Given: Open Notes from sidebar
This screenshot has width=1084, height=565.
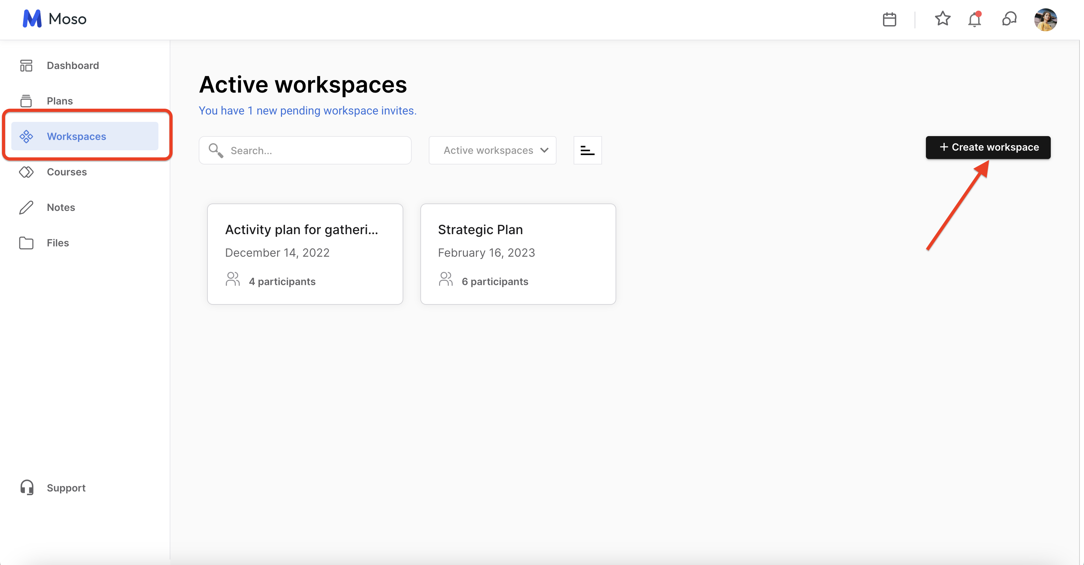Looking at the screenshot, I should [x=61, y=207].
